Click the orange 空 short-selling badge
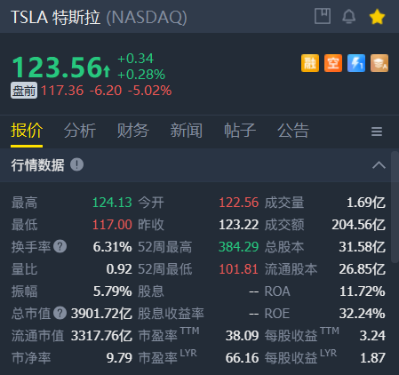The width and height of the screenshot is (399, 375). tap(333, 63)
